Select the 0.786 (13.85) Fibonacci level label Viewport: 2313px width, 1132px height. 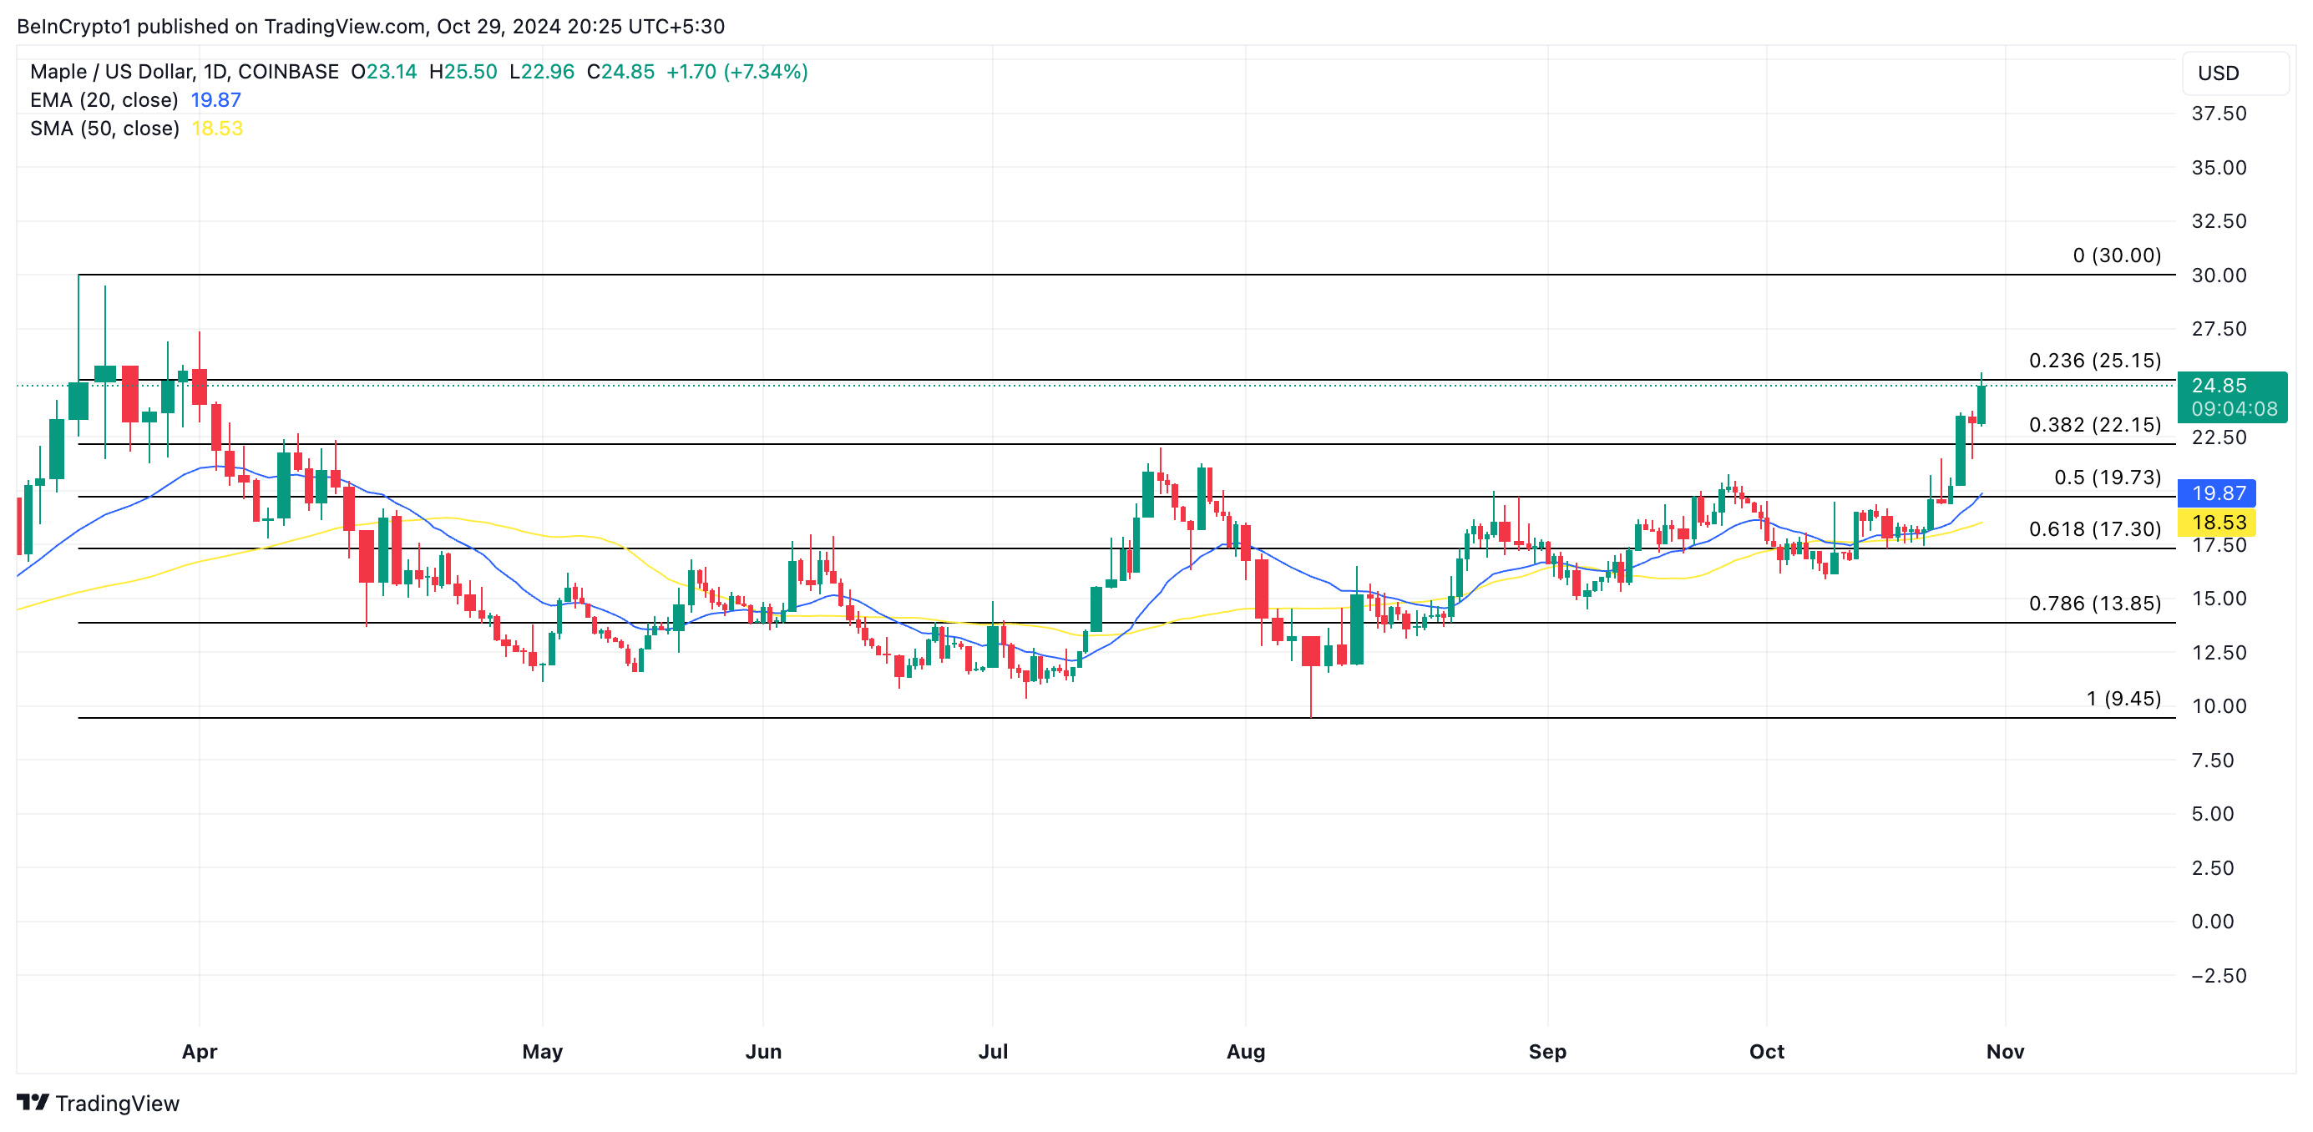coord(2094,604)
